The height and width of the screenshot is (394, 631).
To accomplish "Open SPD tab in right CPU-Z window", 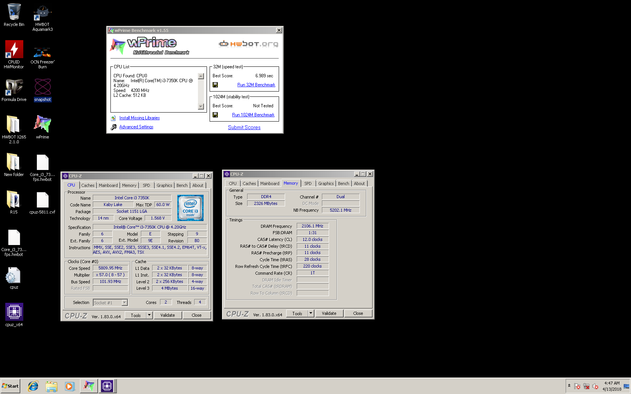I will click(308, 183).
